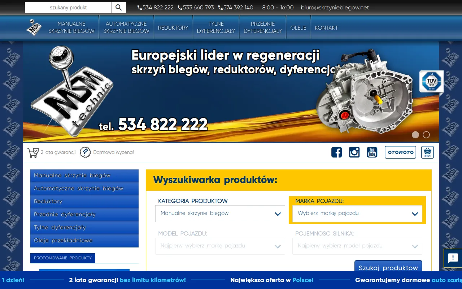Call phone number 574 392 140
The image size is (462, 289).
click(x=236, y=8)
